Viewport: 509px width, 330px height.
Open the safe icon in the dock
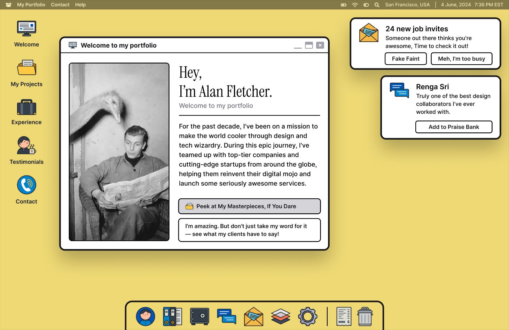coord(199,316)
